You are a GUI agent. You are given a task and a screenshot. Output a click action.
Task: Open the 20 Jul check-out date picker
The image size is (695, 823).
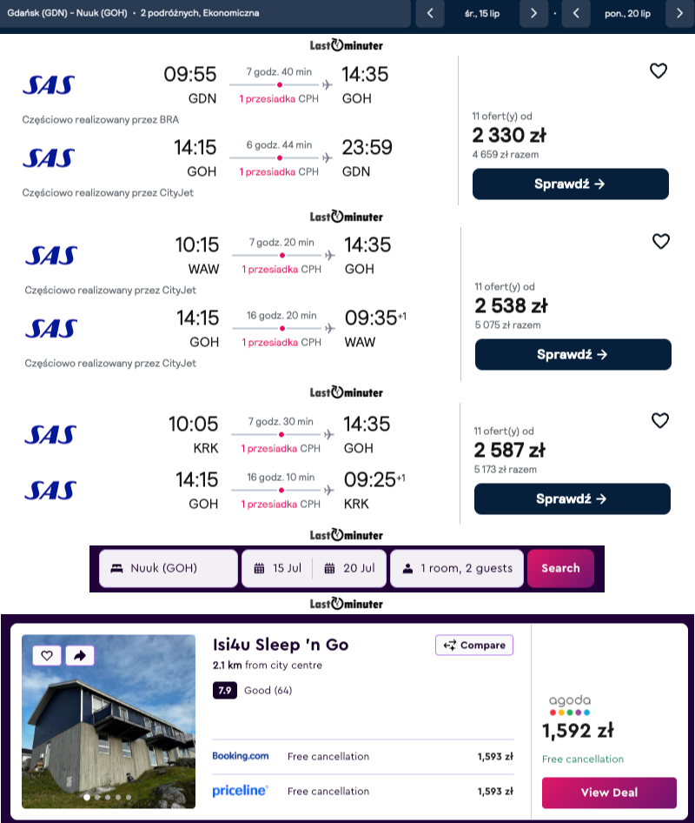click(349, 568)
